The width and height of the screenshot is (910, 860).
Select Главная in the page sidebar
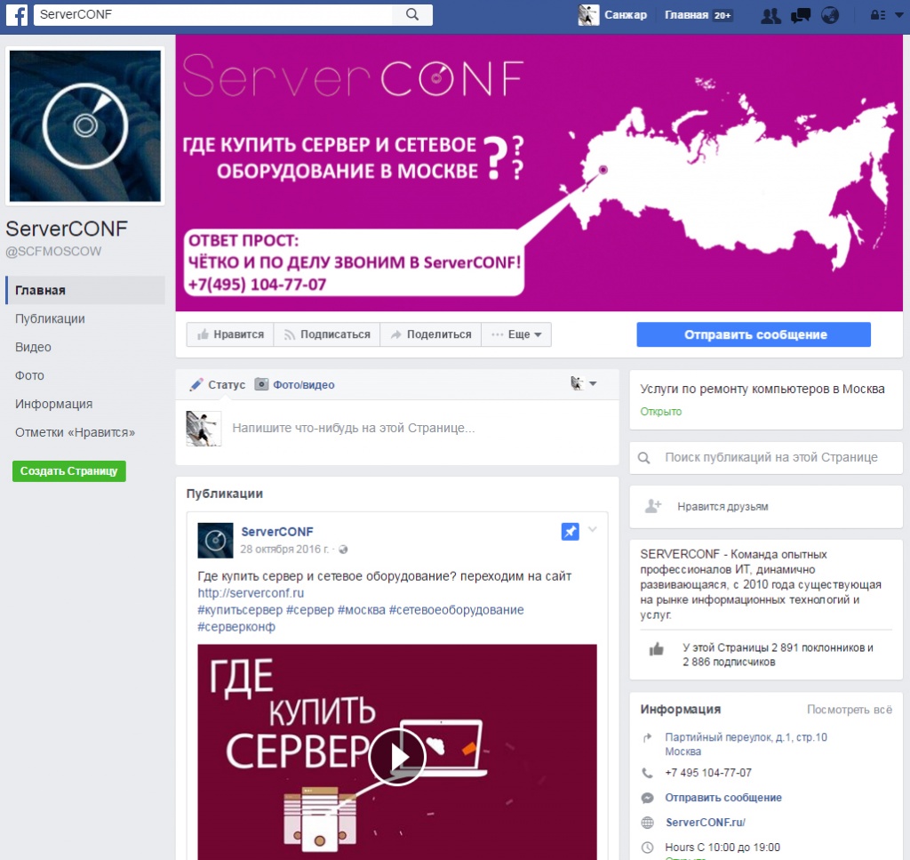[85, 290]
